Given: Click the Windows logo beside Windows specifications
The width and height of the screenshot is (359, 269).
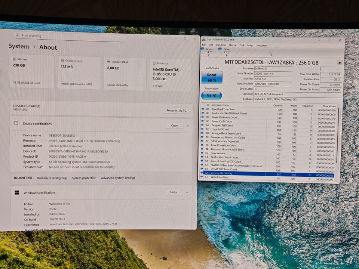Looking at the screenshot, I should pyautogui.click(x=17, y=193).
